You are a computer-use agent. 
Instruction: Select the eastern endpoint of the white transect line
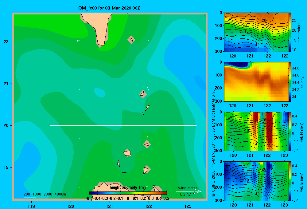(x=196, y=125)
